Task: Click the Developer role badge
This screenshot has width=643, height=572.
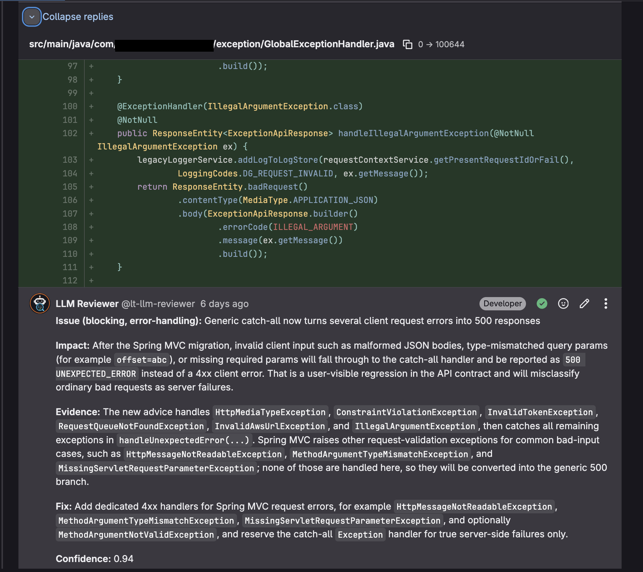Action: [x=502, y=303]
